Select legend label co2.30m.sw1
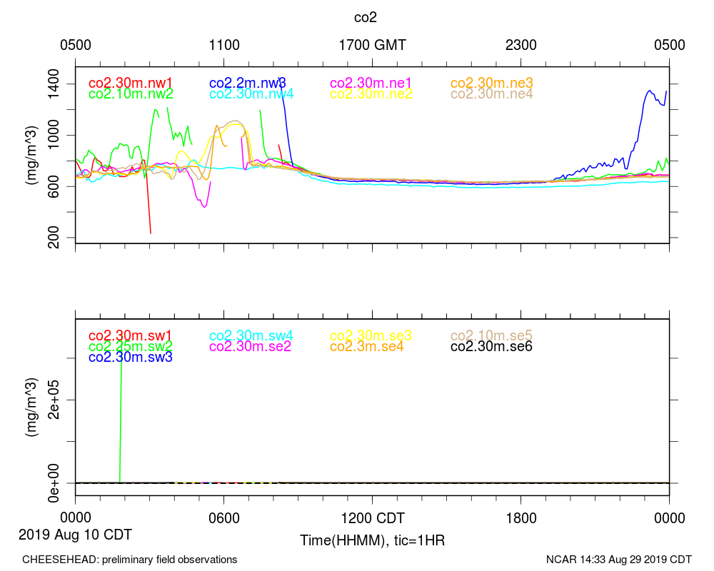 pos(130,335)
